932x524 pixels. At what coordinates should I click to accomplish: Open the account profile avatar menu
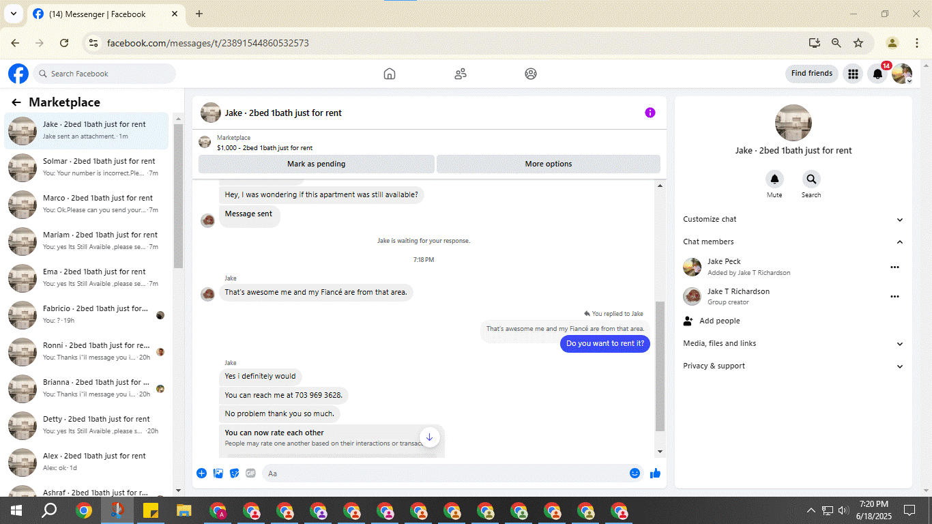(902, 74)
